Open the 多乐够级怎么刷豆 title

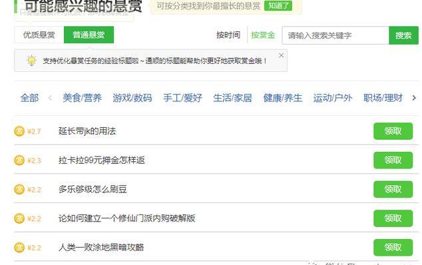[x=93, y=189]
